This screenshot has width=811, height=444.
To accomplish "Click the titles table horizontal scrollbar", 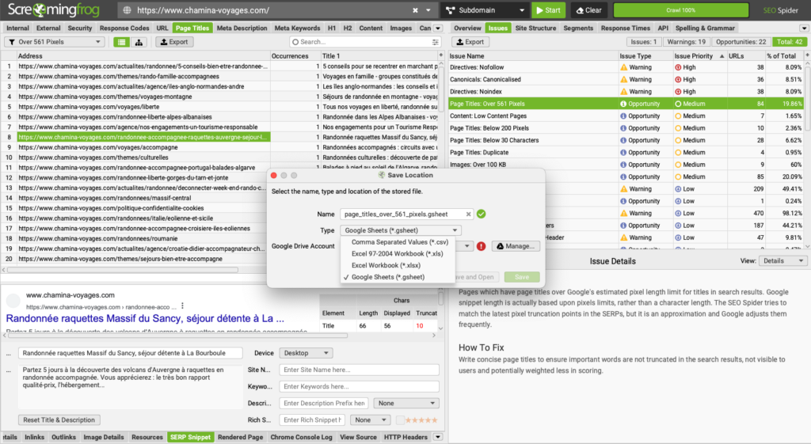I will pos(123,270).
